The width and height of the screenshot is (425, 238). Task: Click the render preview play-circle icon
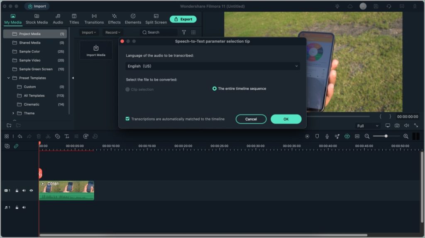[307, 136]
